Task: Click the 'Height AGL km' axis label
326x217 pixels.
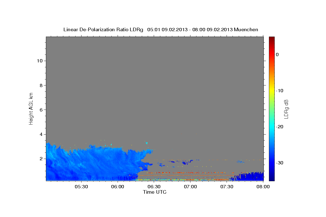Action: 31,108
